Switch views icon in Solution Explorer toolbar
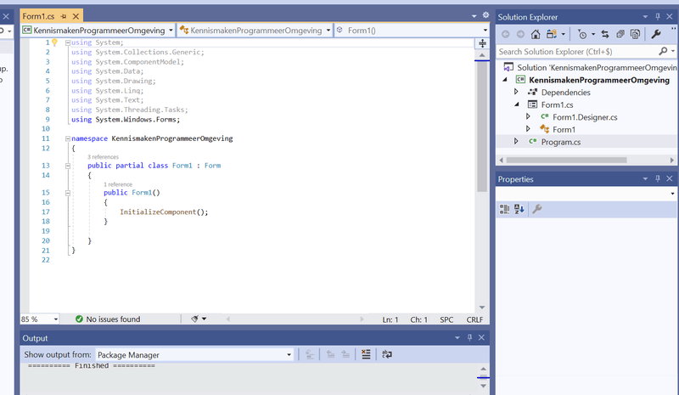679x395 pixels. click(552, 34)
